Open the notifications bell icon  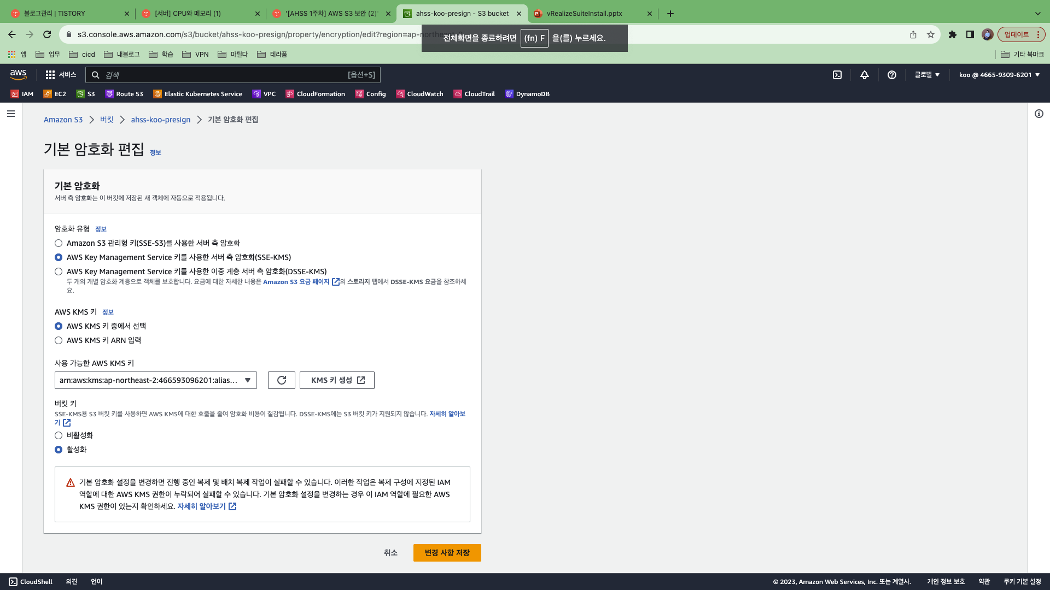(865, 75)
